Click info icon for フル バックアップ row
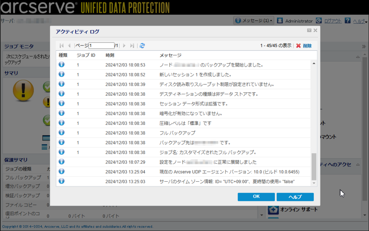This screenshot has width=369, height=231. [61, 132]
